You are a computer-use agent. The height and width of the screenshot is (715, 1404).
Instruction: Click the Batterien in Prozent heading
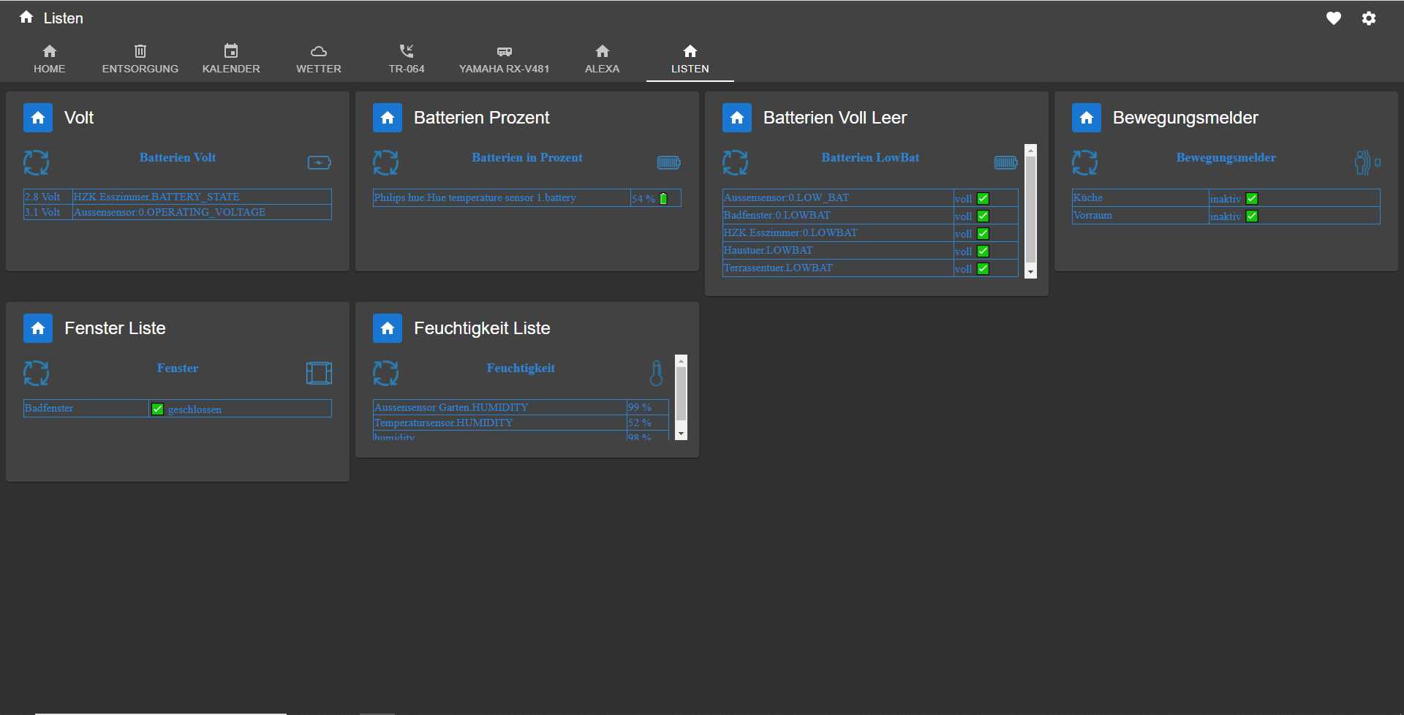tap(527, 157)
